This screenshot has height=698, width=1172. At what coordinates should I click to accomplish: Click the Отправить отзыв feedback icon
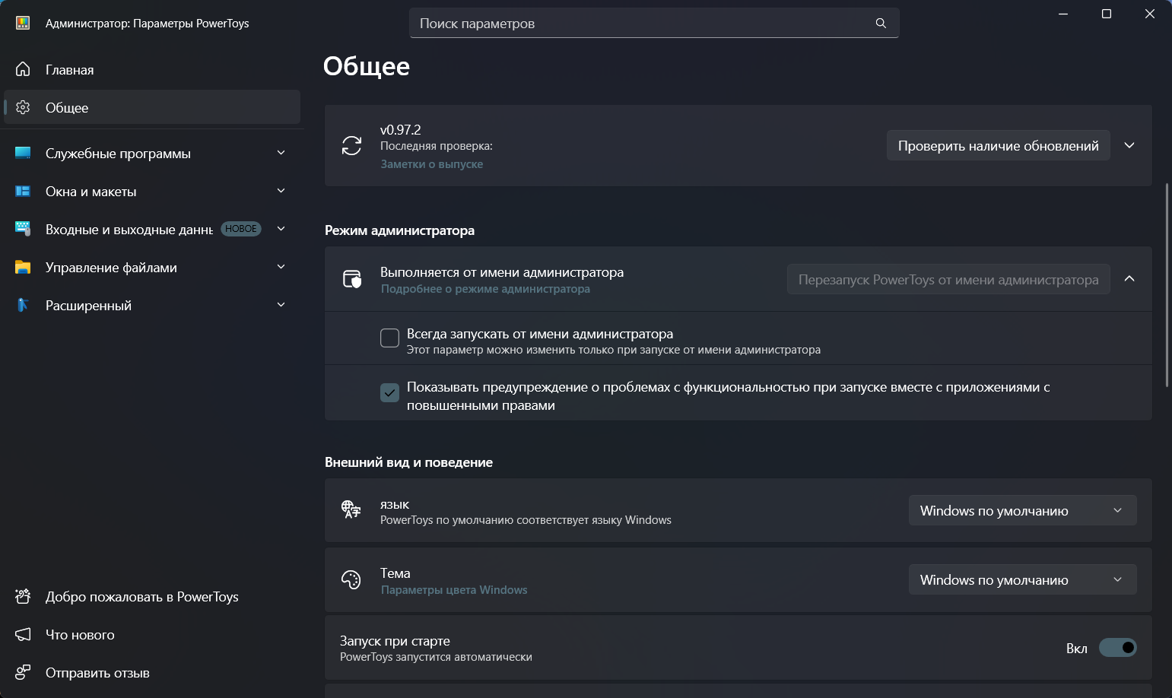pyautogui.click(x=23, y=672)
